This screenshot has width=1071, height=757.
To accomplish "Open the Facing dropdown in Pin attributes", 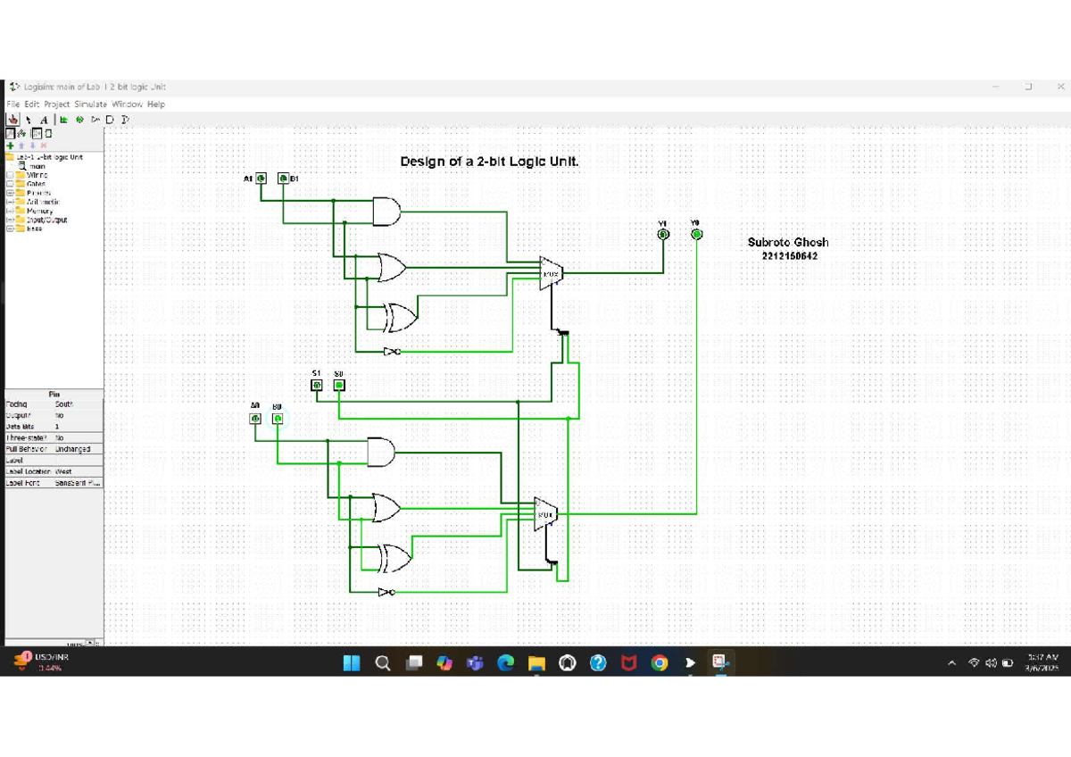I will (80, 403).
